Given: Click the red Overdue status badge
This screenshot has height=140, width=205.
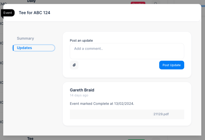Looking at the screenshot, I should pos(138,3).
